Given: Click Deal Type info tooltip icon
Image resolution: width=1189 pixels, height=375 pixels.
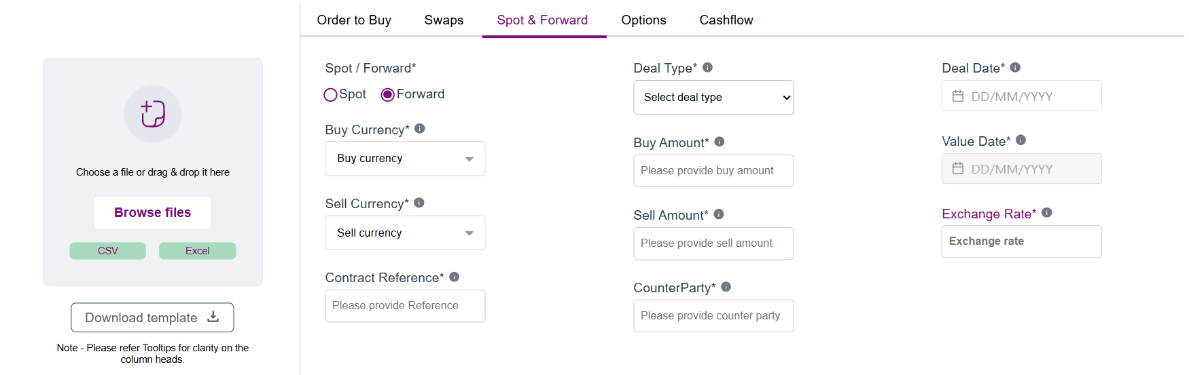Looking at the screenshot, I should point(707,67).
